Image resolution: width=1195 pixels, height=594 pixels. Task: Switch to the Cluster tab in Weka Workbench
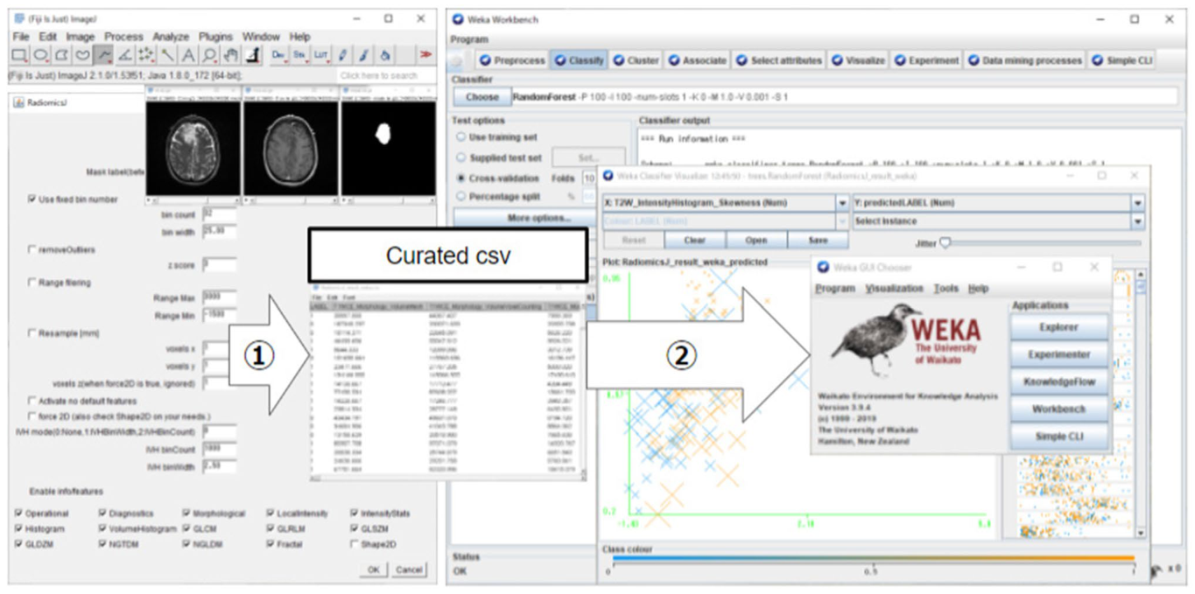(x=636, y=60)
